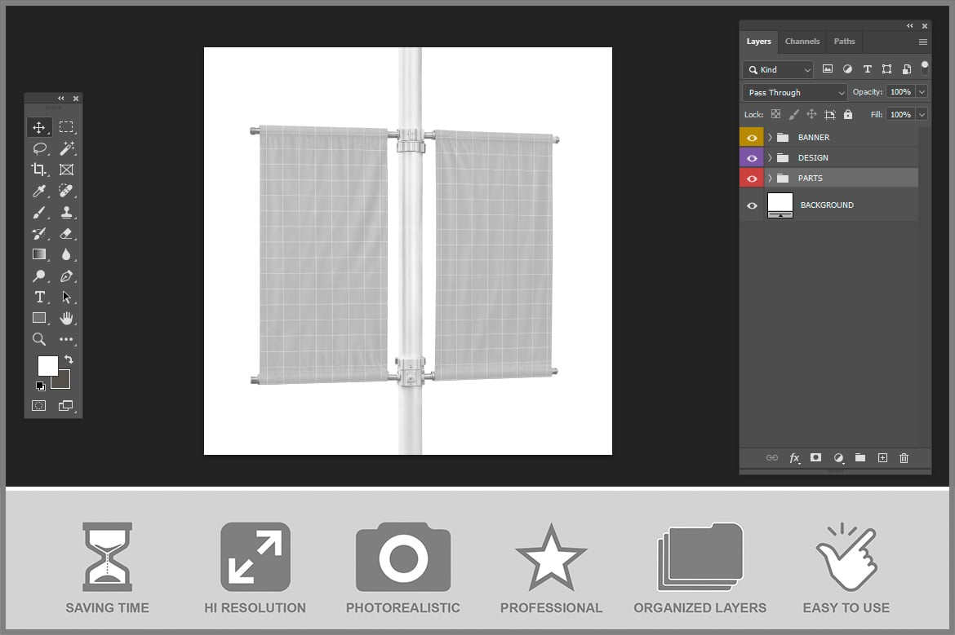The width and height of the screenshot is (955, 635).
Task: Open the Layers panel options menu
Action: [x=922, y=42]
